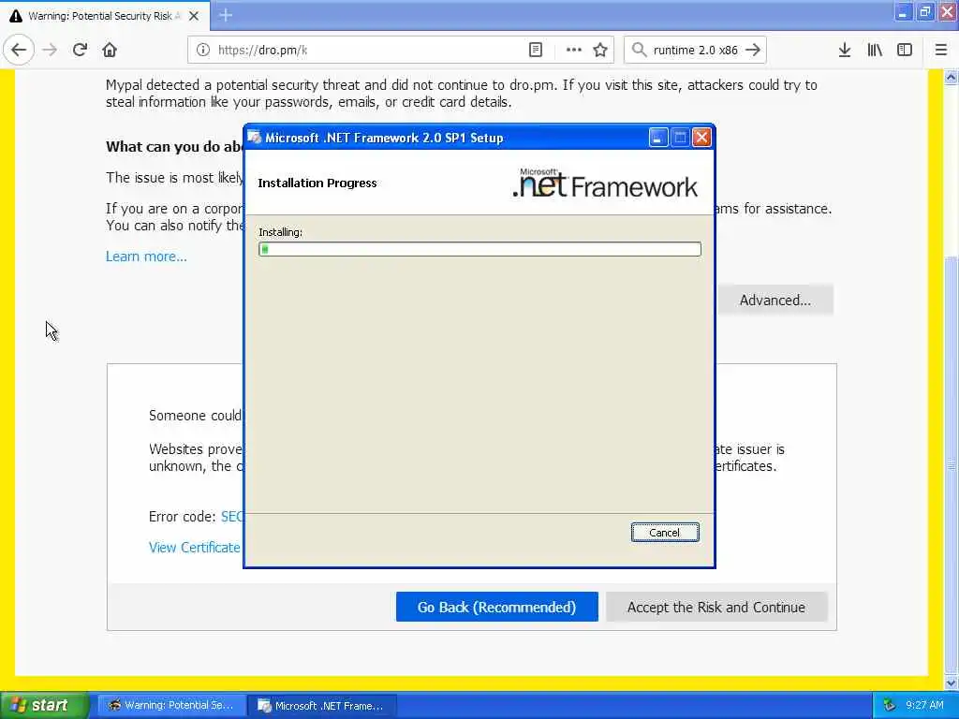Toggle the sidebar icon in toolbar

tap(905, 51)
